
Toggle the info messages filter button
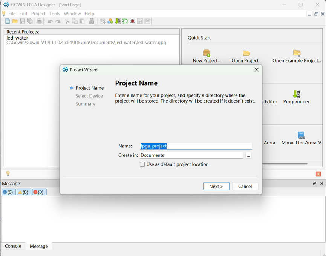pos(8,192)
